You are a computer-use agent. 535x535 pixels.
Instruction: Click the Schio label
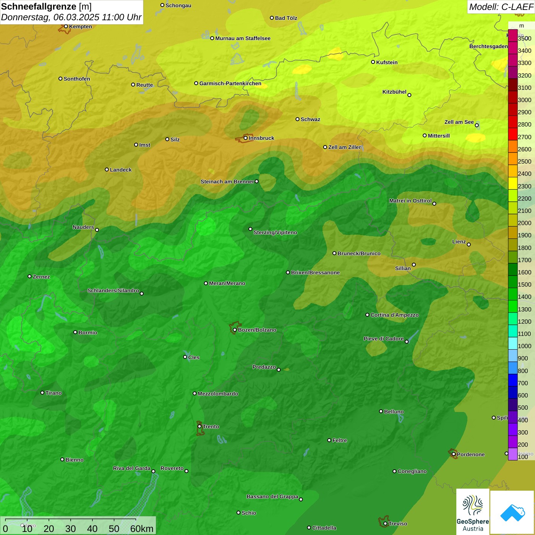click(249, 513)
